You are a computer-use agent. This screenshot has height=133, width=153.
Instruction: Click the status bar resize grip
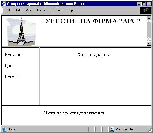click(x=150, y=130)
